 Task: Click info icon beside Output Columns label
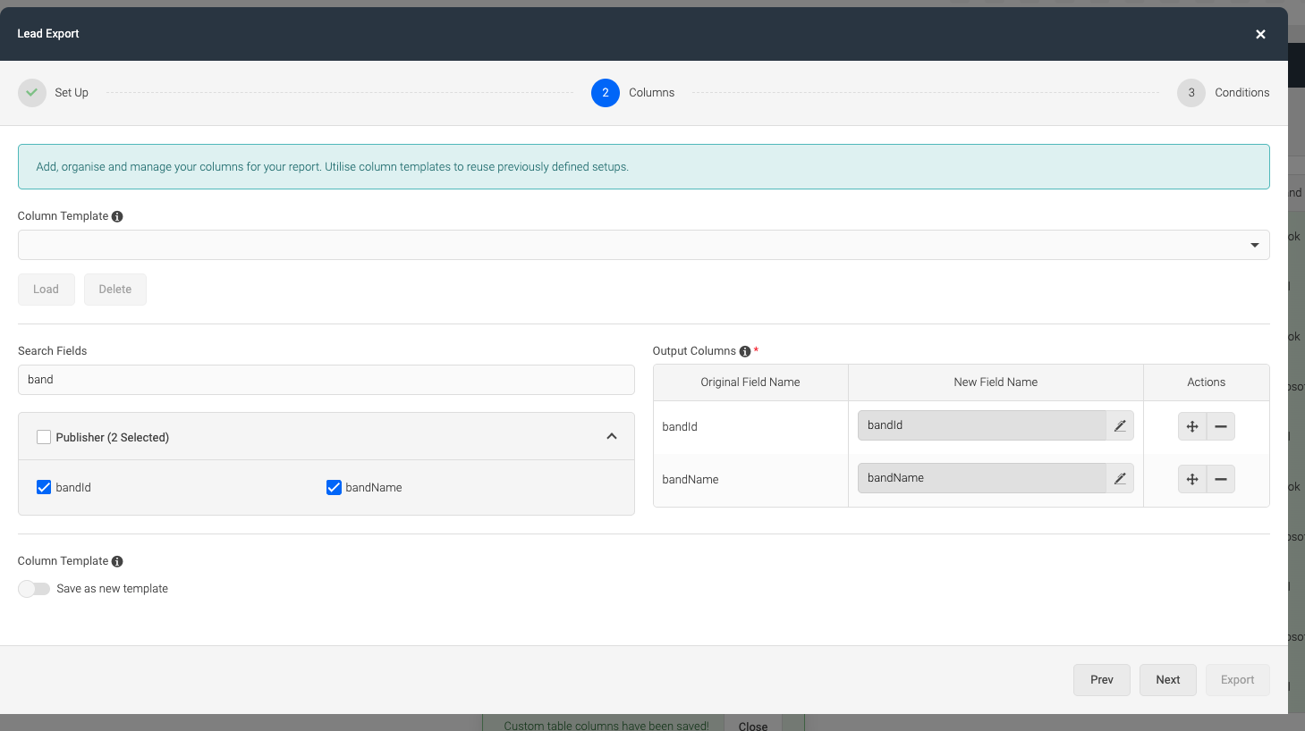coord(745,351)
